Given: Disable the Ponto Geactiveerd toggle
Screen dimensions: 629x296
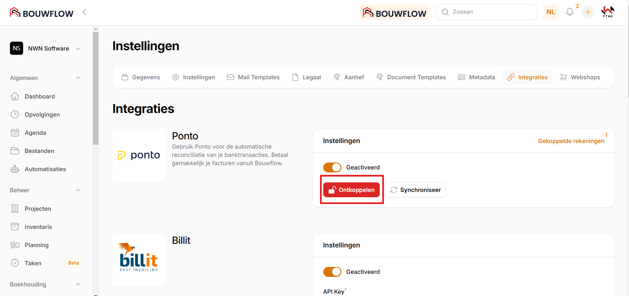Looking at the screenshot, I should tap(332, 167).
